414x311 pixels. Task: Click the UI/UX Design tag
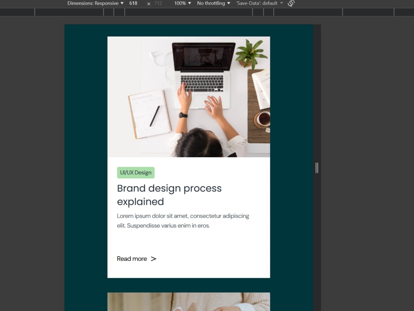136,173
